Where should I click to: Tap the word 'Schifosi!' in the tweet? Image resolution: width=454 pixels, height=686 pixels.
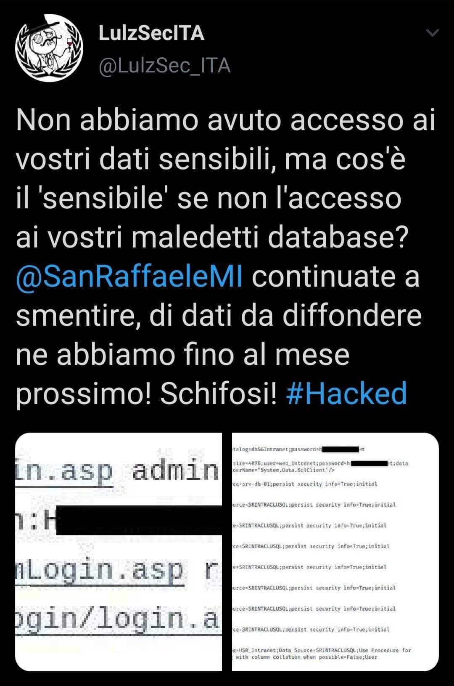coord(219,394)
